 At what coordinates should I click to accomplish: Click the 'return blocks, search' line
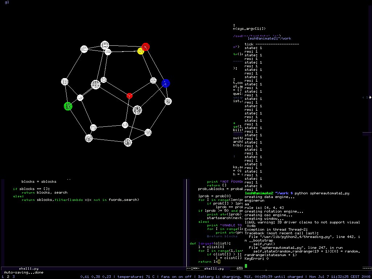point(45,193)
